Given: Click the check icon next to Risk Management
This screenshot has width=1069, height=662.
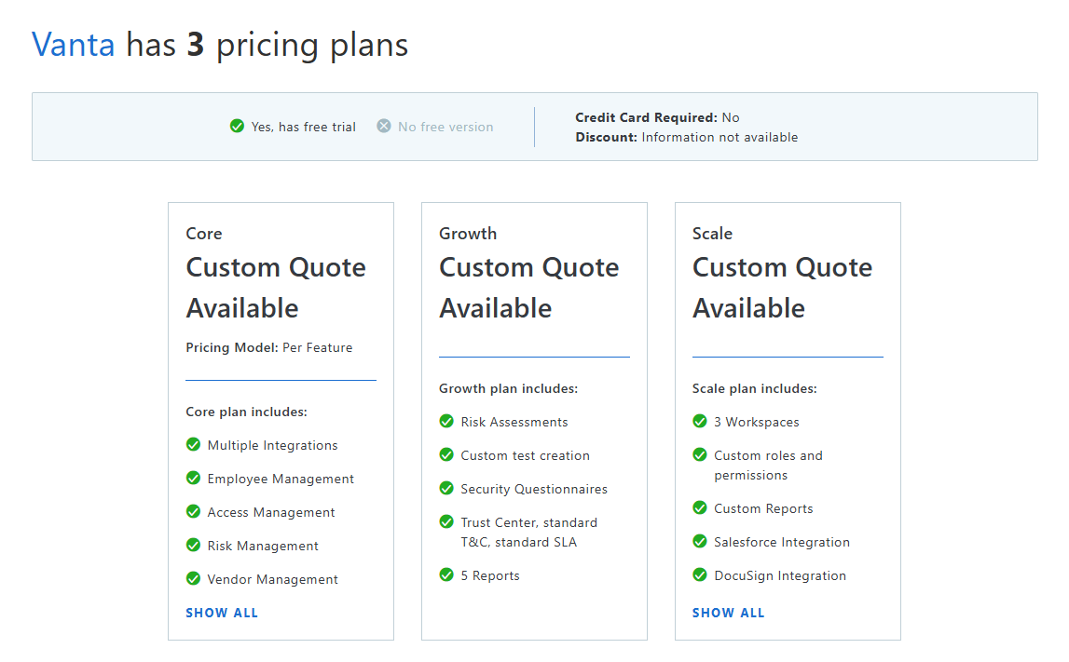Looking at the screenshot, I should point(193,545).
